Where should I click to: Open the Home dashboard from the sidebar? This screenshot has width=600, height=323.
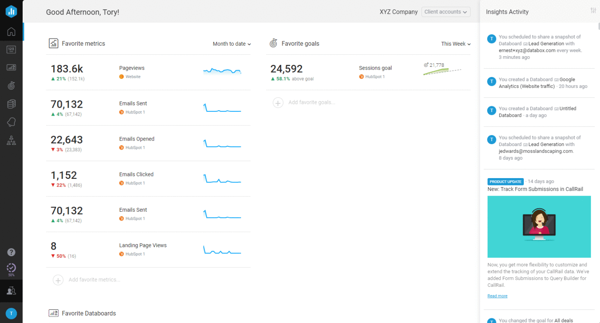click(11, 32)
